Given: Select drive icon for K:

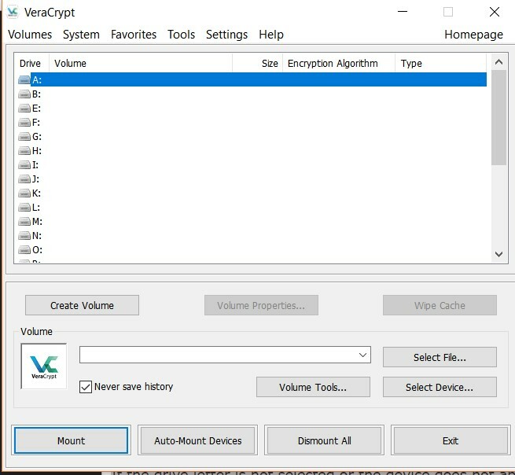Looking at the screenshot, I should [24, 193].
